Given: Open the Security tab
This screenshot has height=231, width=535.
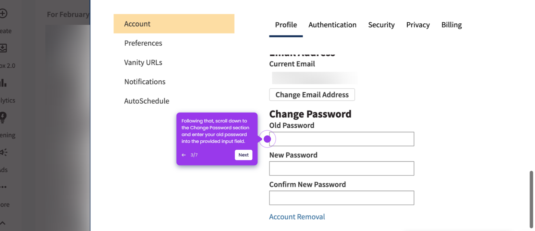Looking at the screenshot, I should click(381, 25).
